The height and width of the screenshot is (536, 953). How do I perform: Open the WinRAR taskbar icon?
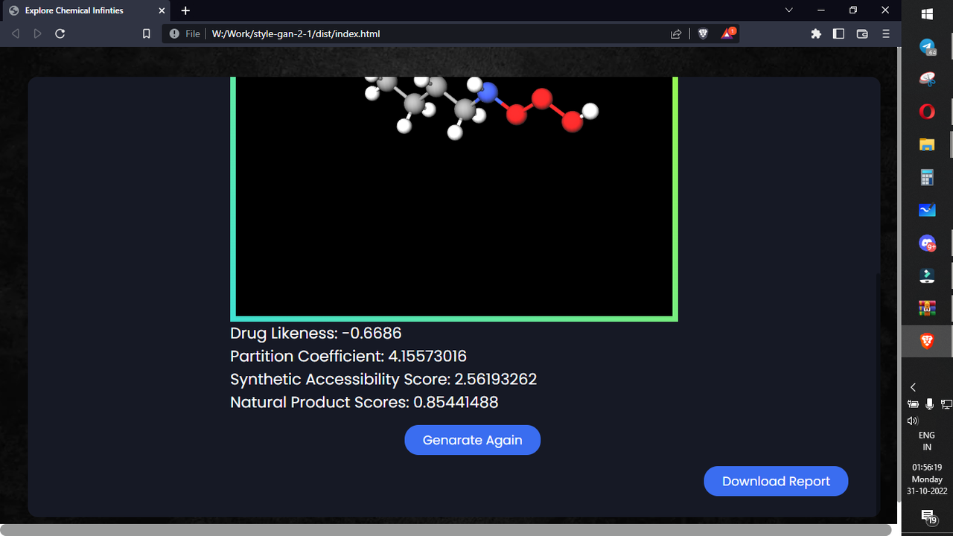coord(927,308)
